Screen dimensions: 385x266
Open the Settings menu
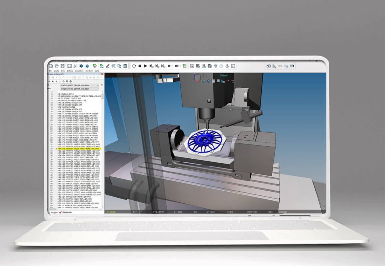[x=70, y=71]
